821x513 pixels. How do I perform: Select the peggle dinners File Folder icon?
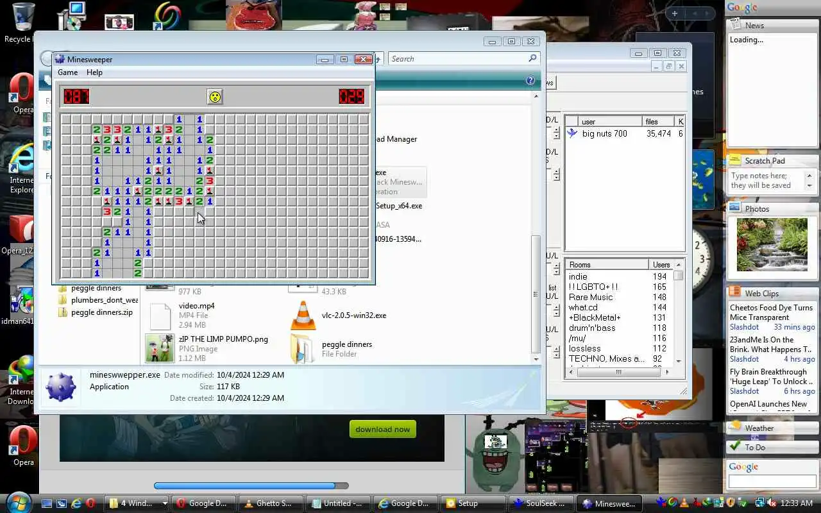303,349
